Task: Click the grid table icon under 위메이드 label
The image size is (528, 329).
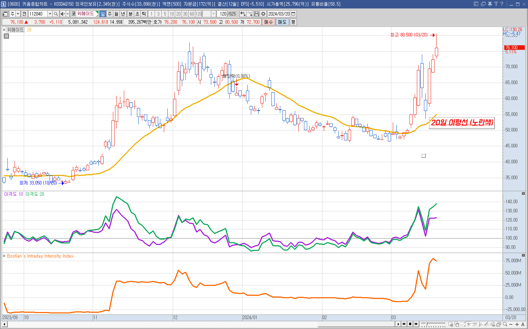Action: [x=6, y=36]
